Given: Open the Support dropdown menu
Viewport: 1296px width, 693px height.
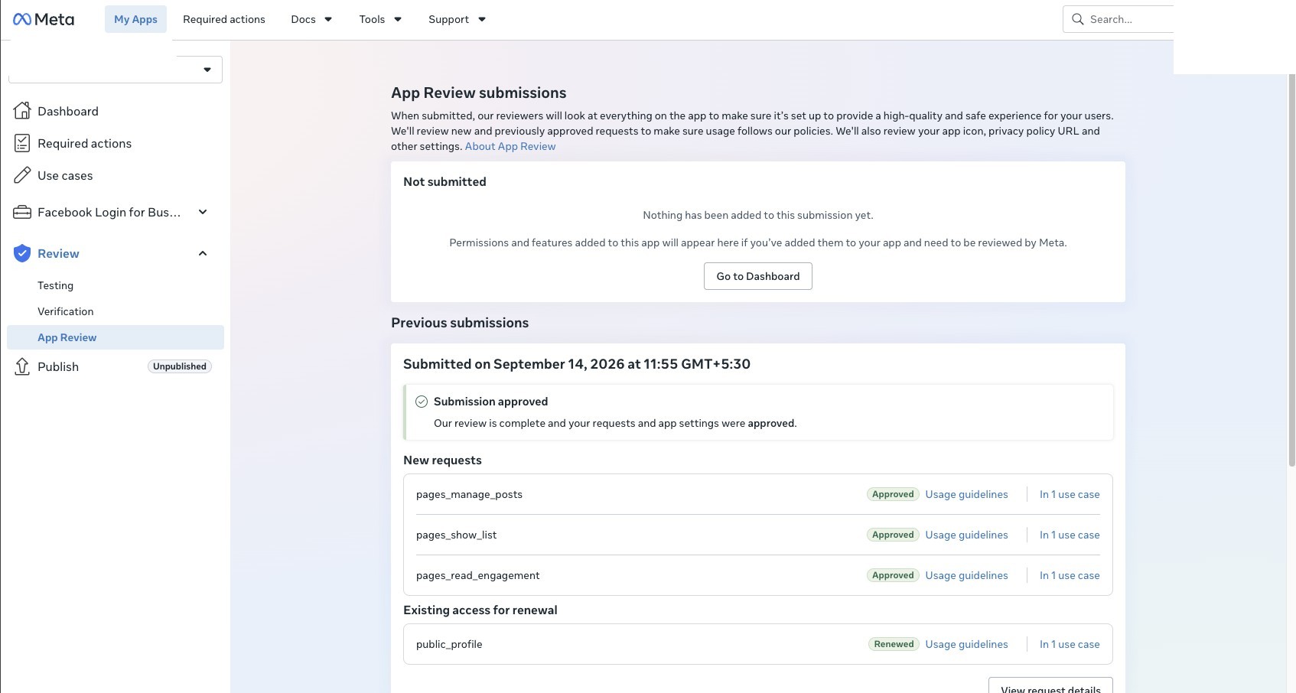Looking at the screenshot, I should click(457, 19).
